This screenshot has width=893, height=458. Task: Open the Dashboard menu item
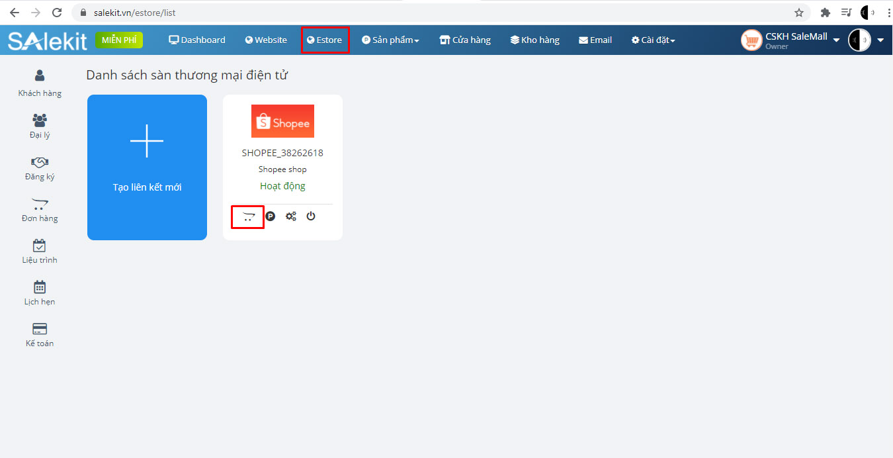197,40
